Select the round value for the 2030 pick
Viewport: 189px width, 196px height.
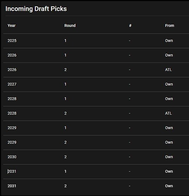point(66,157)
